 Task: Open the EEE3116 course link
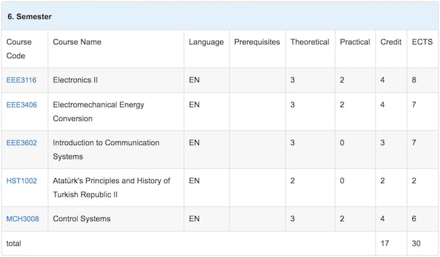(21, 80)
